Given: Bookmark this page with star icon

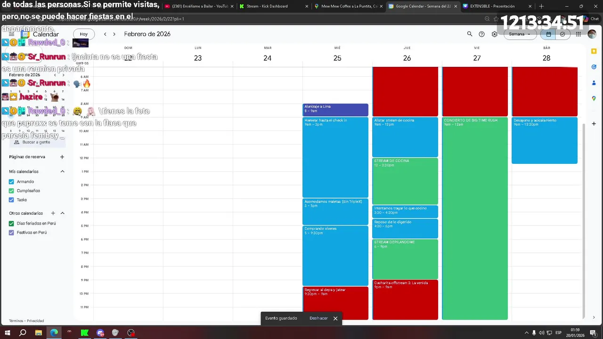Looking at the screenshot, I should pyautogui.click(x=496, y=19).
